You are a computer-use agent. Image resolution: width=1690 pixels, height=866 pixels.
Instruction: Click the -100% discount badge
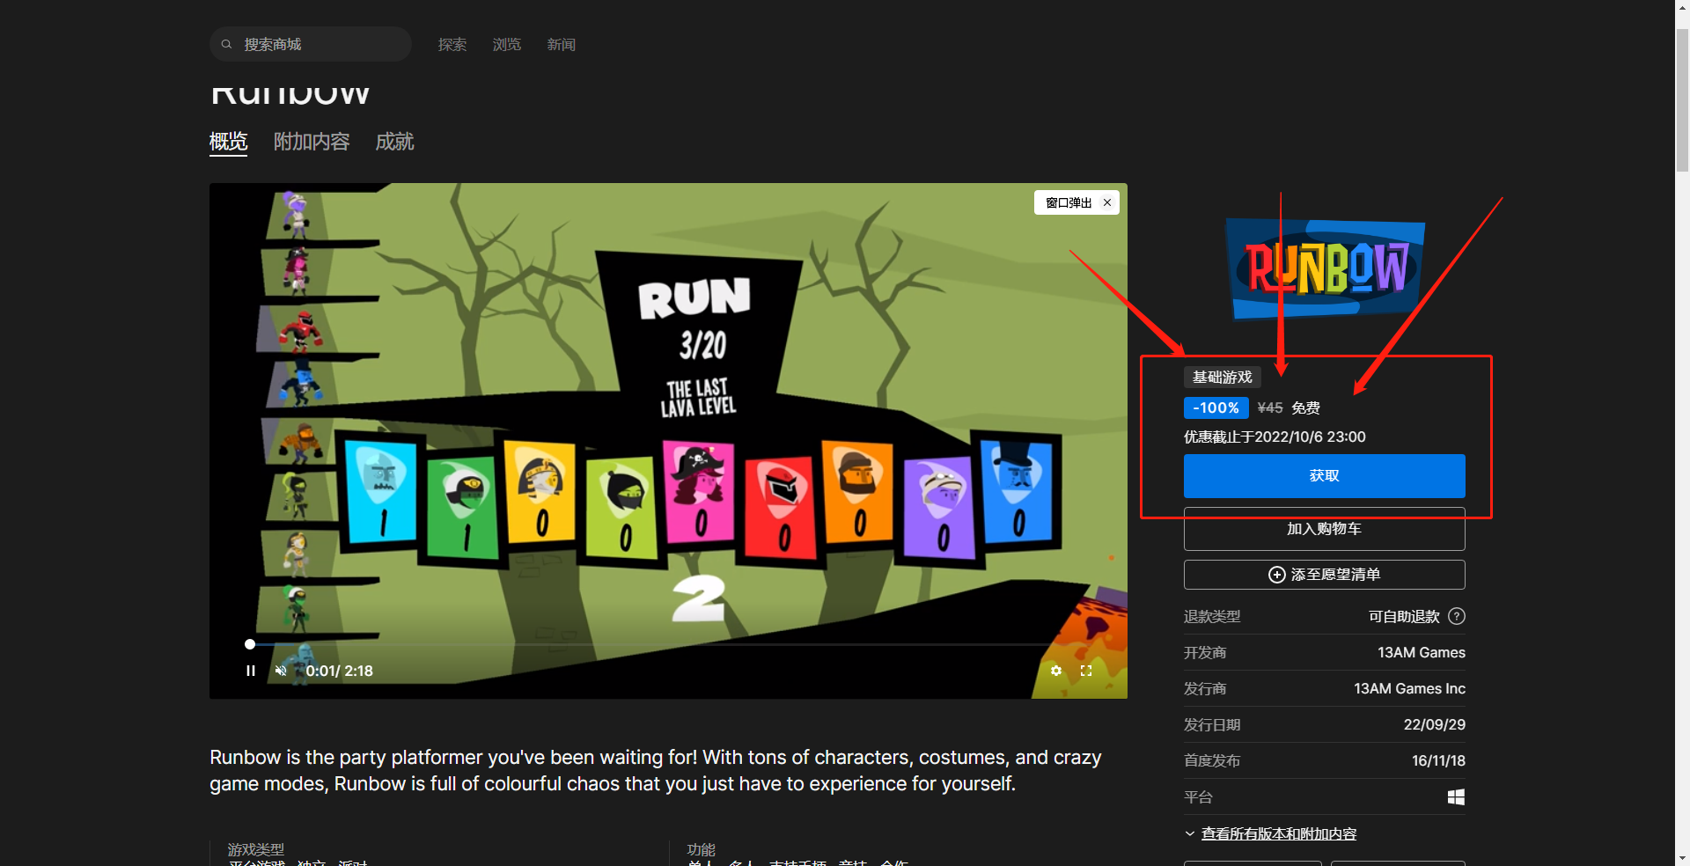coord(1216,408)
